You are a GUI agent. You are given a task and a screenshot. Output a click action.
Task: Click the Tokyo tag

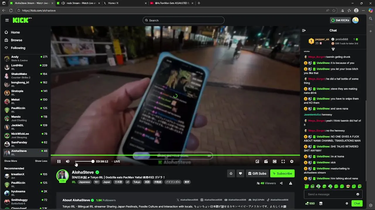point(137,182)
